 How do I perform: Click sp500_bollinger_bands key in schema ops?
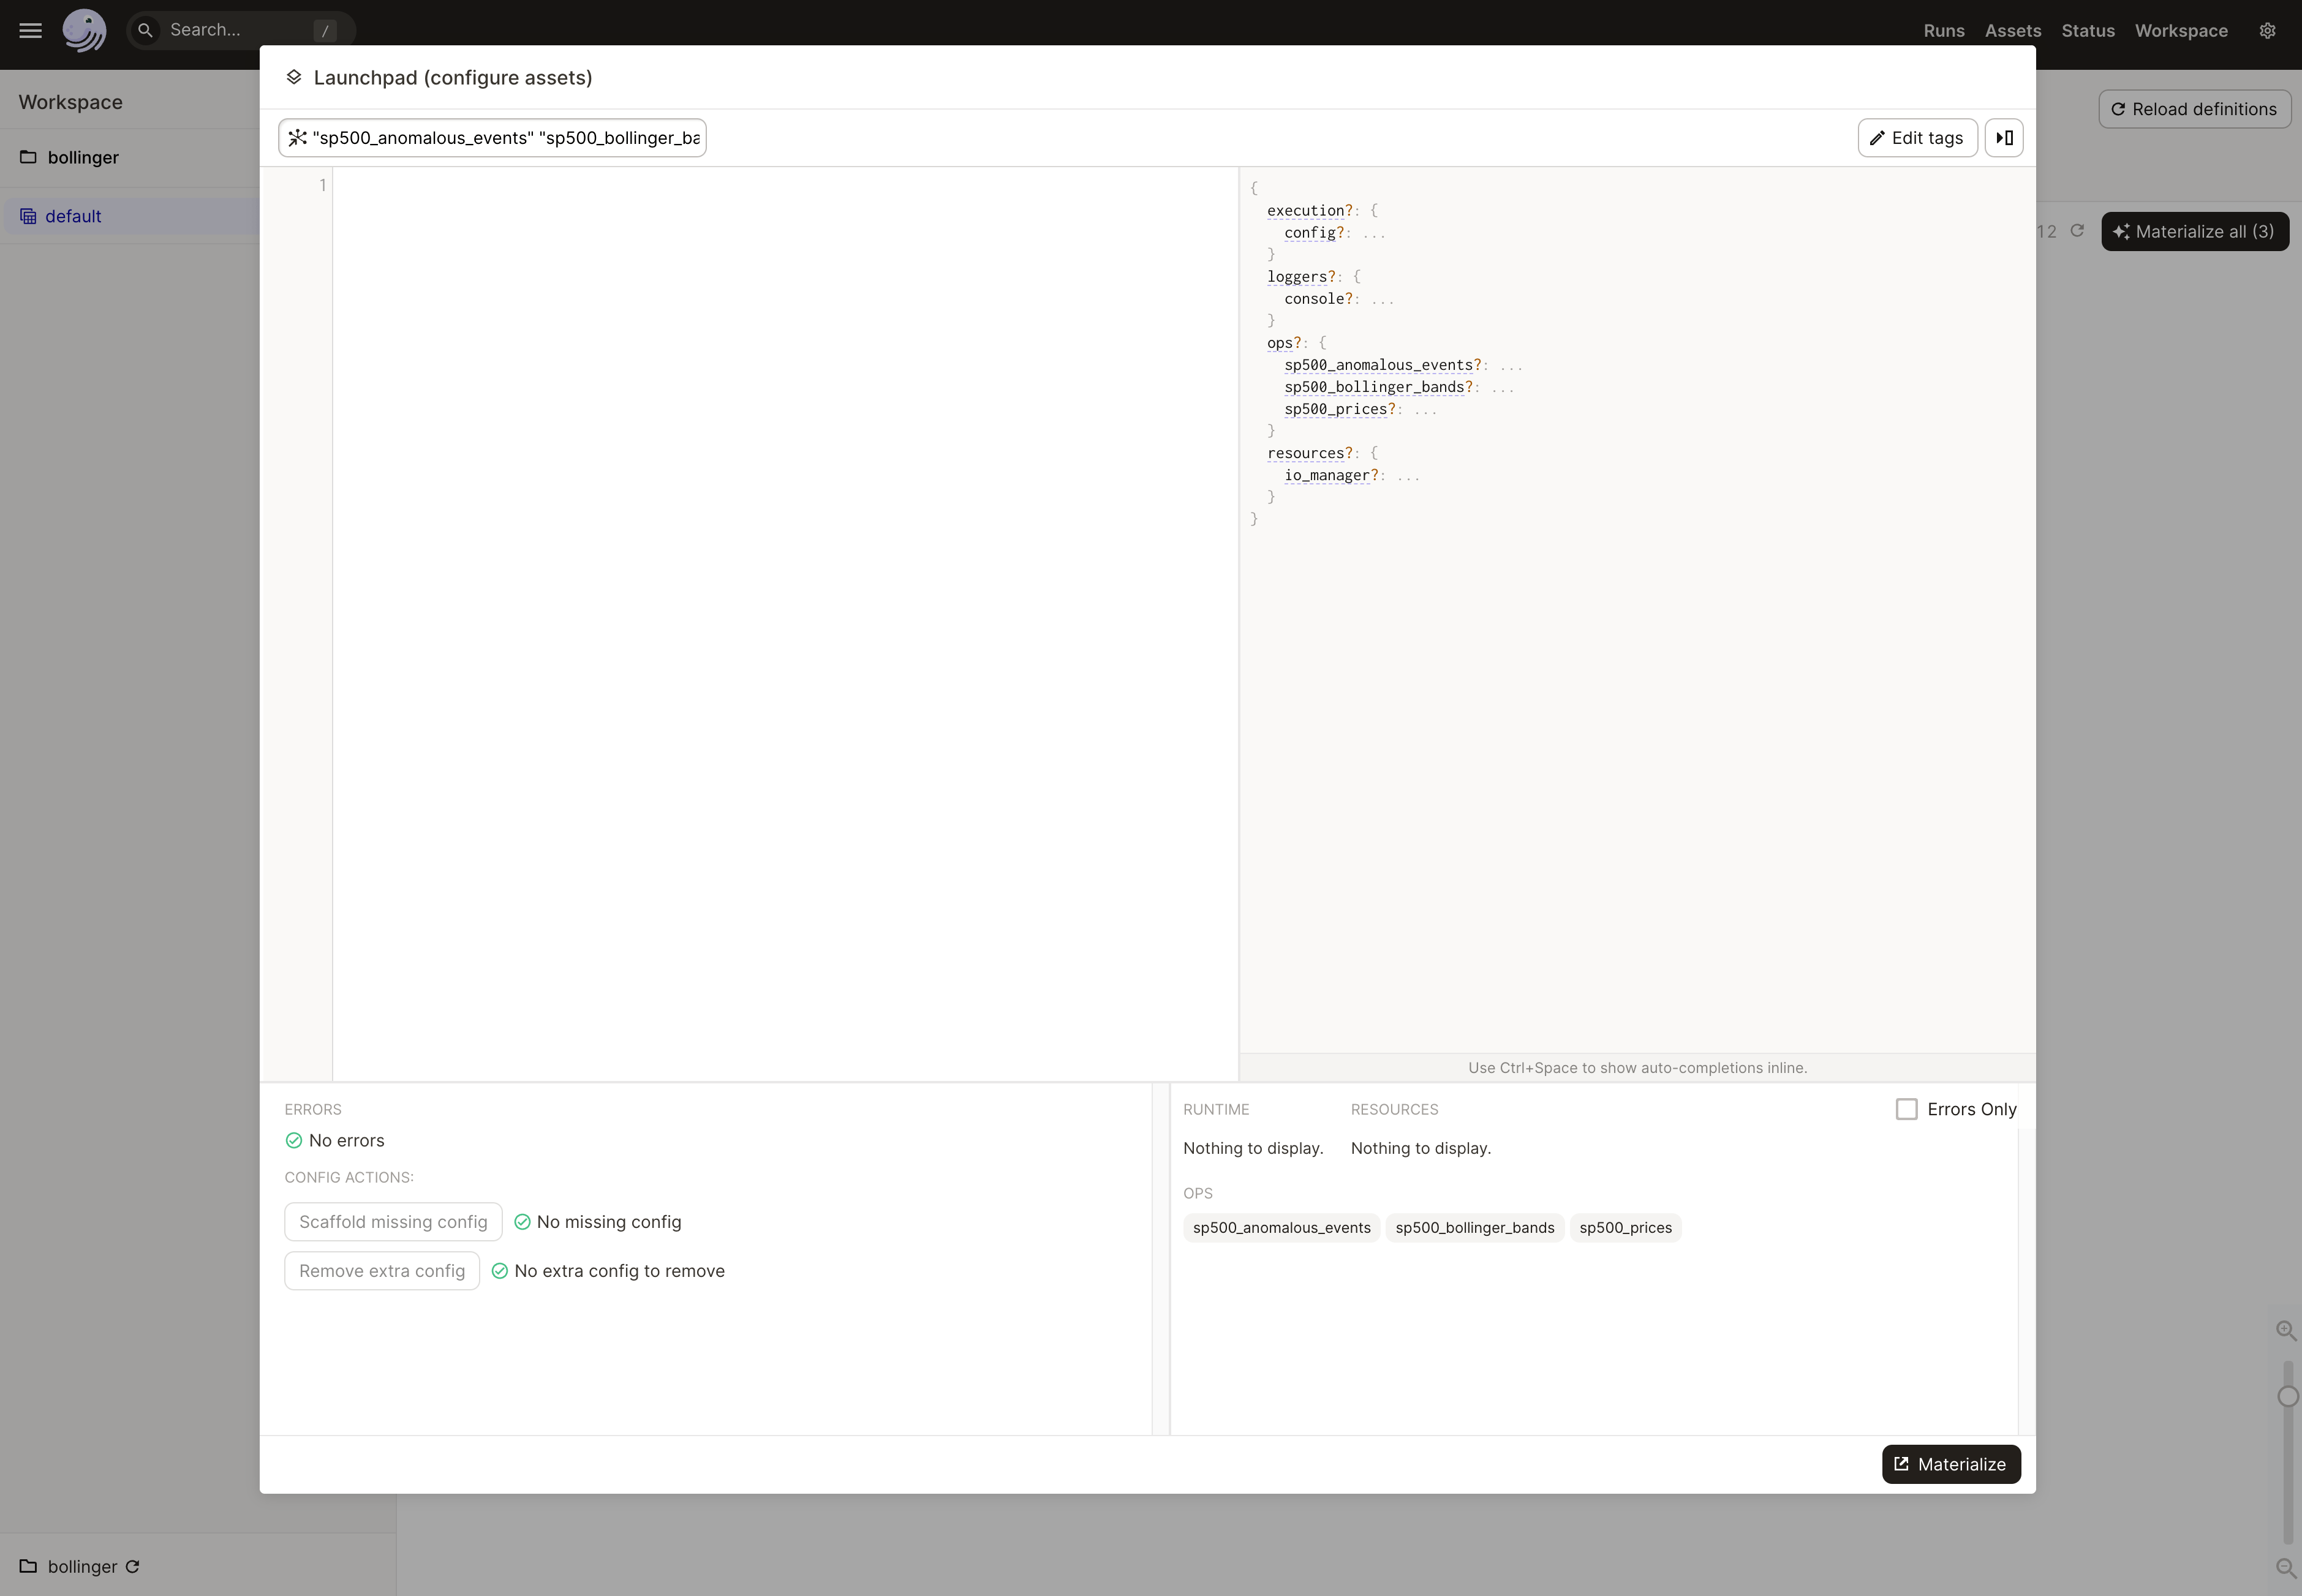pos(1374,387)
